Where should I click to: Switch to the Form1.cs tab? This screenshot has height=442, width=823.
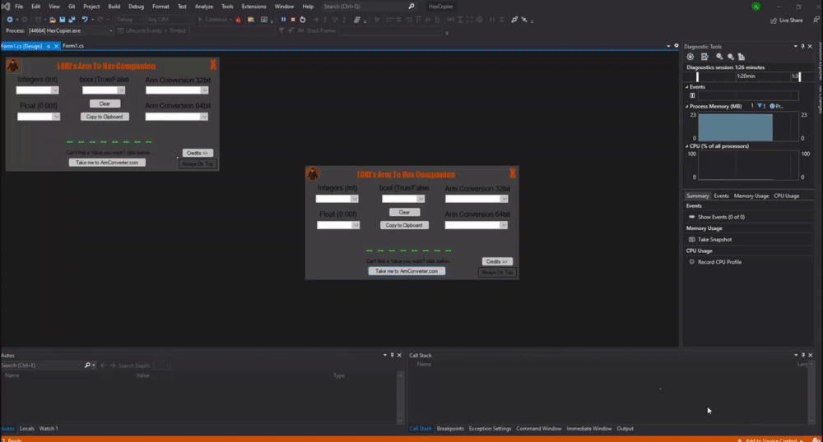pyautogui.click(x=73, y=46)
